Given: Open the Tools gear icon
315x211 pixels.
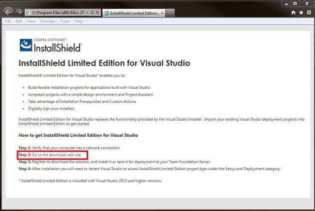Looking at the screenshot, I should pos(309,13).
